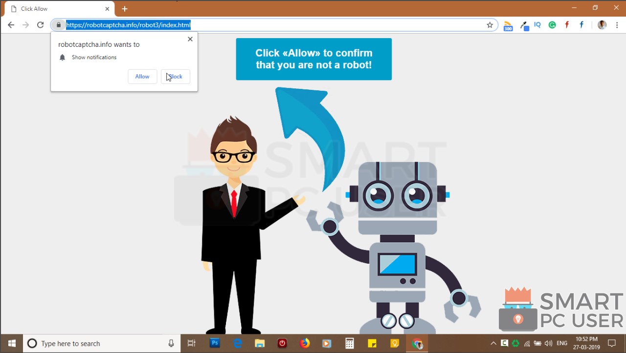Click inside the address bar
626x353 pixels.
coord(245,25)
